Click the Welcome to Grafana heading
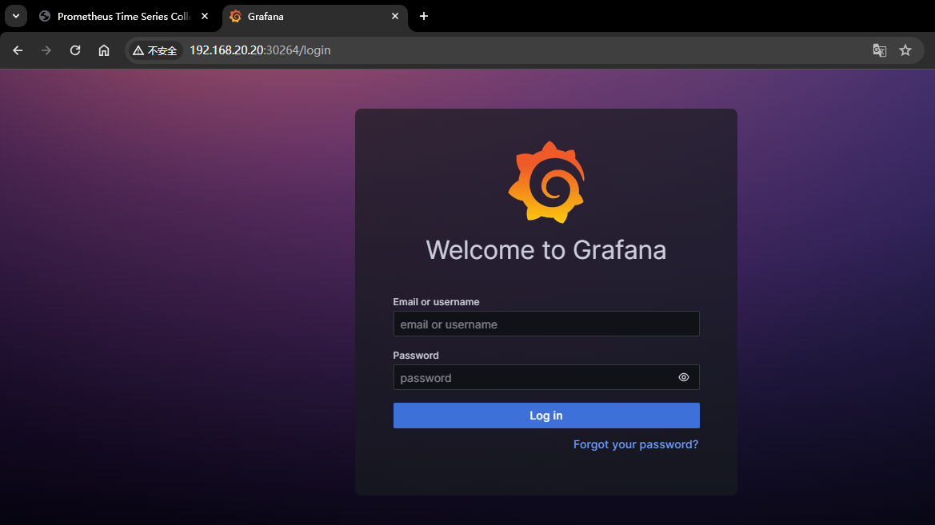Viewport: 935px width, 525px height. click(x=546, y=250)
